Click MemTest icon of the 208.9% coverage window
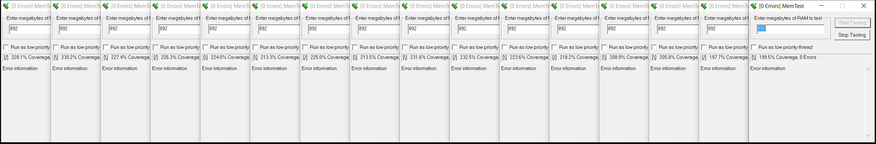This screenshot has width=876, height=144. click(604, 6)
